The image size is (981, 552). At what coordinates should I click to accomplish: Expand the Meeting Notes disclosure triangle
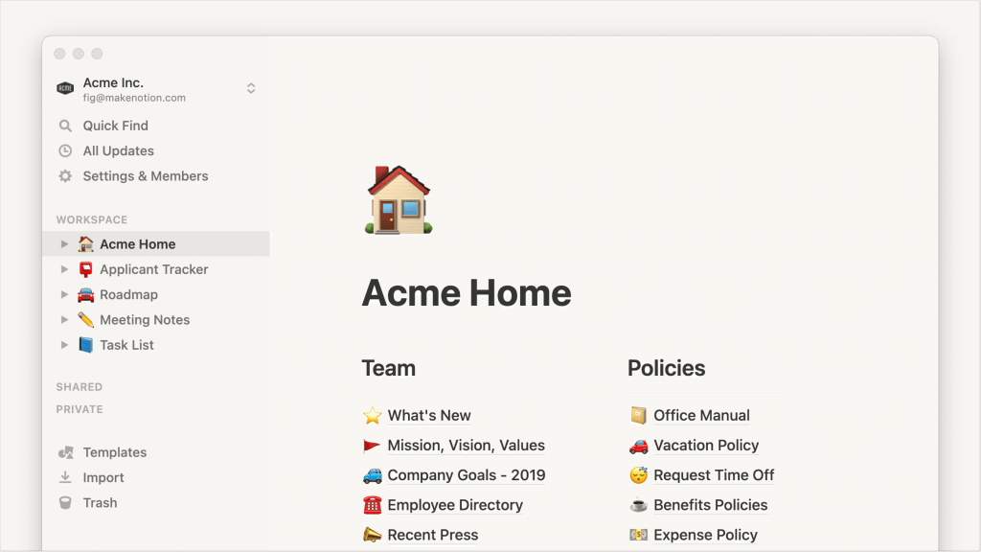pos(64,319)
